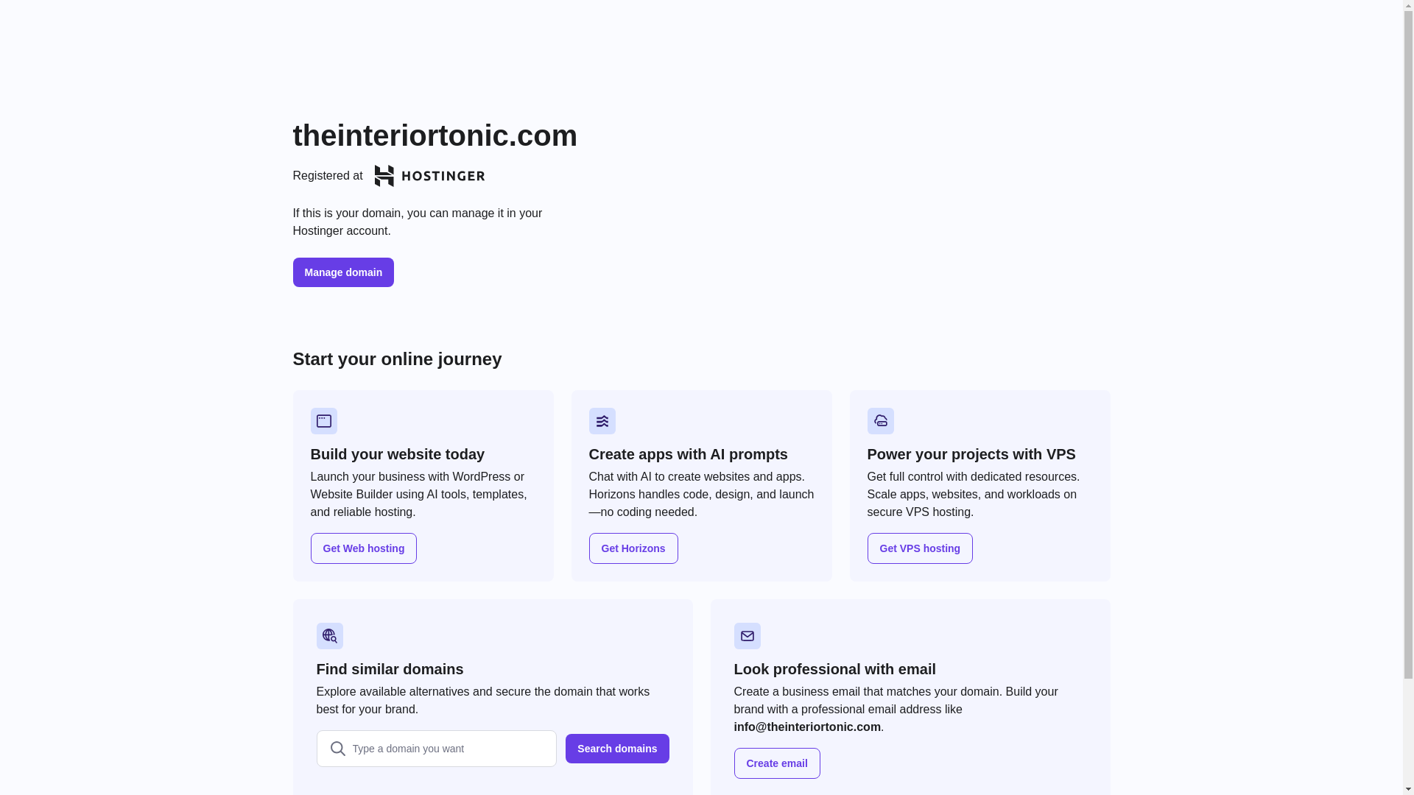Viewport: 1414px width, 795px height.
Task: Click the browser window icon above Build your website
Action: pyautogui.click(x=324, y=421)
